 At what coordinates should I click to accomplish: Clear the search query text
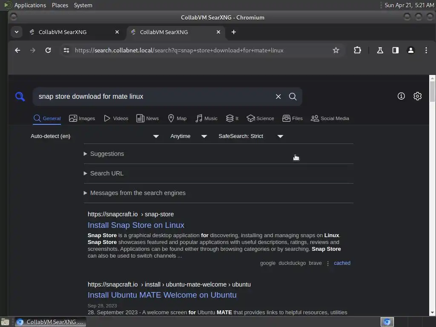point(278,97)
